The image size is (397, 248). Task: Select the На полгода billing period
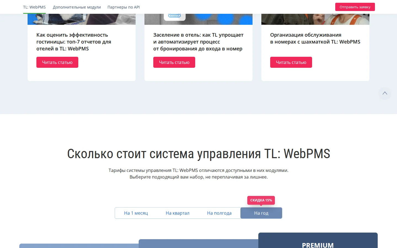click(219, 213)
